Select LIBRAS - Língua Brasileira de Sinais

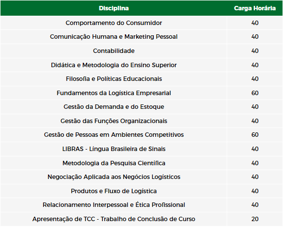click(x=114, y=149)
